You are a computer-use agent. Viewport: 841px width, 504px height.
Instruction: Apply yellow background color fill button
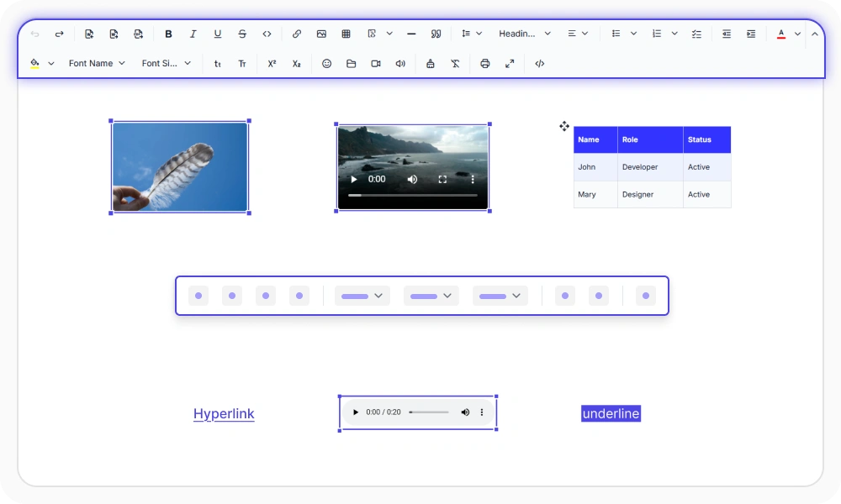(x=34, y=64)
